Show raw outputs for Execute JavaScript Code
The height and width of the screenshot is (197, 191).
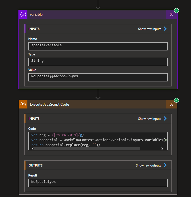148,165
